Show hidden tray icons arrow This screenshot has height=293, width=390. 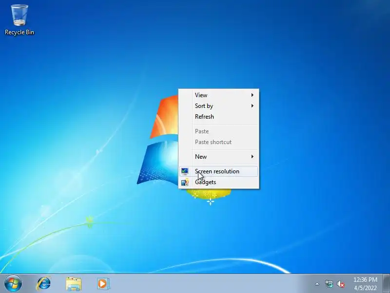[x=317, y=284]
